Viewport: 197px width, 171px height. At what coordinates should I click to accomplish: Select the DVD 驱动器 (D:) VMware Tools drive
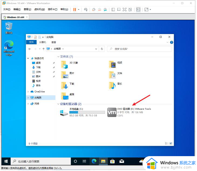pyautogui.click(x=129, y=112)
